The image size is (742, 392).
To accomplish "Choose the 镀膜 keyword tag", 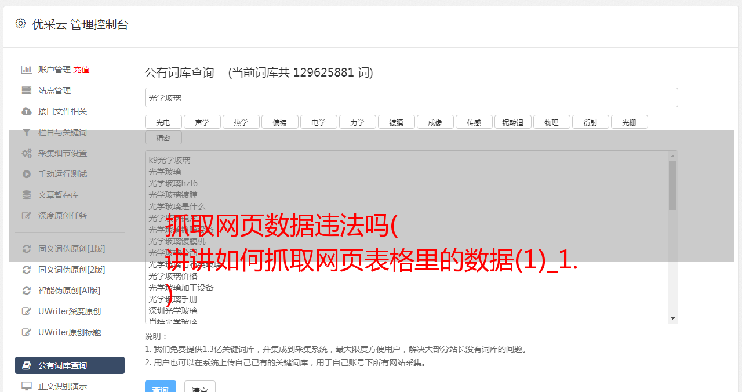I will 397,122.
